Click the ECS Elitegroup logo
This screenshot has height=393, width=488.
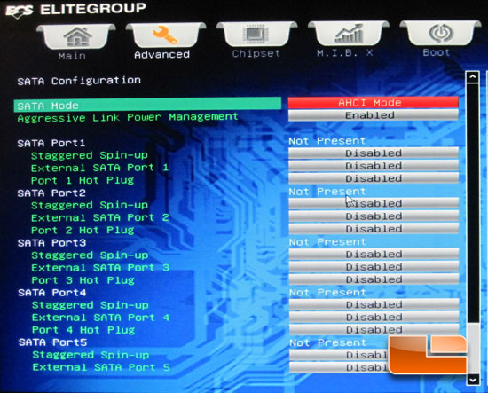coord(75,10)
